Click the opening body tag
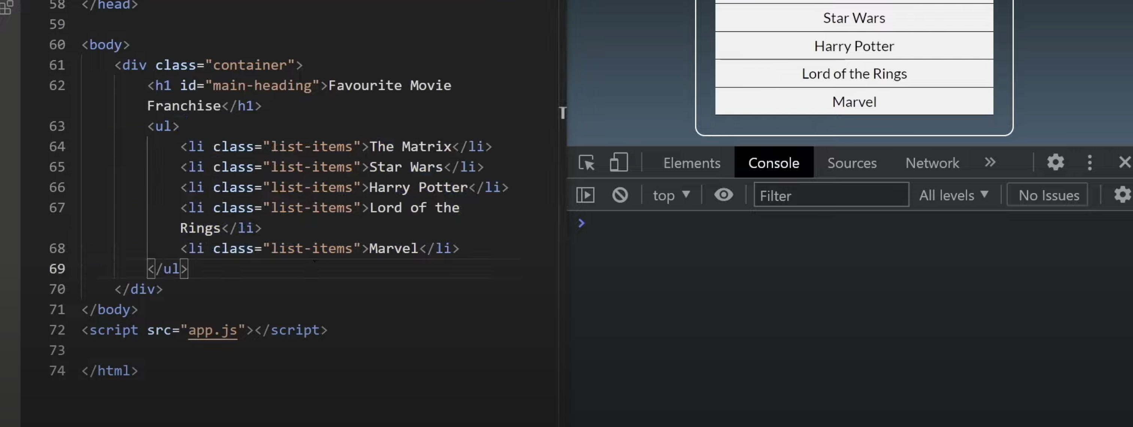The image size is (1133, 427). (x=106, y=45)
